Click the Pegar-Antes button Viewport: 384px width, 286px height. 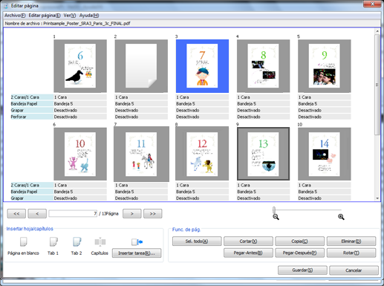pos(248,253)
